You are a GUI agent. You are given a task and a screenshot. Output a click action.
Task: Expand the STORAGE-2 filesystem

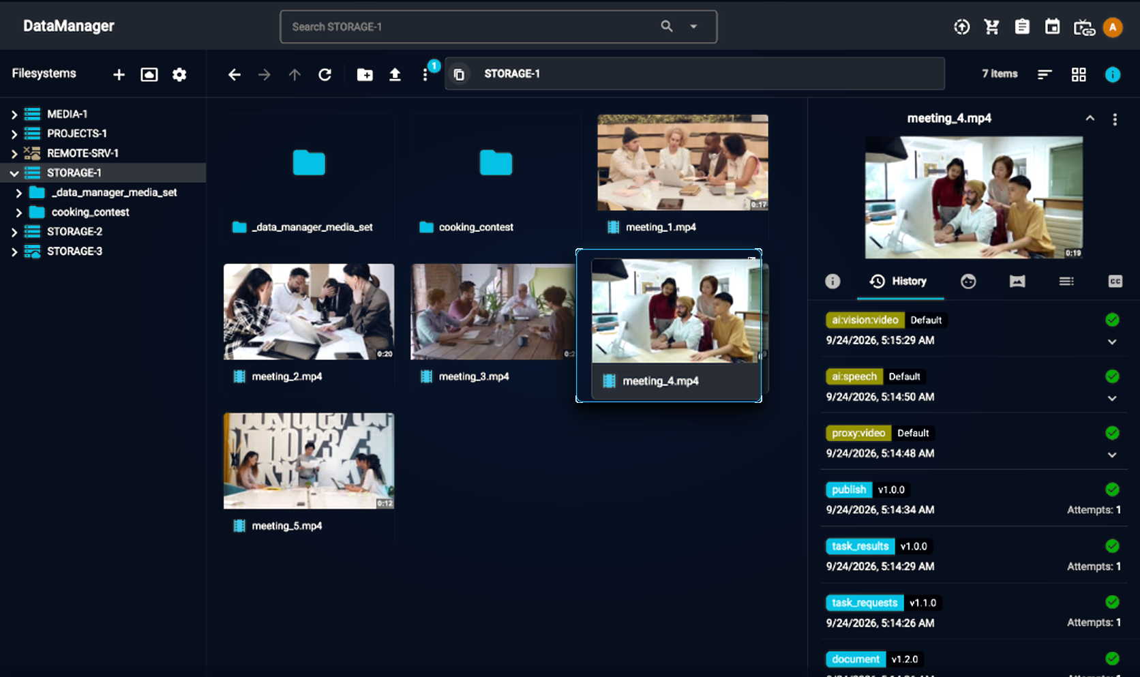14,232
